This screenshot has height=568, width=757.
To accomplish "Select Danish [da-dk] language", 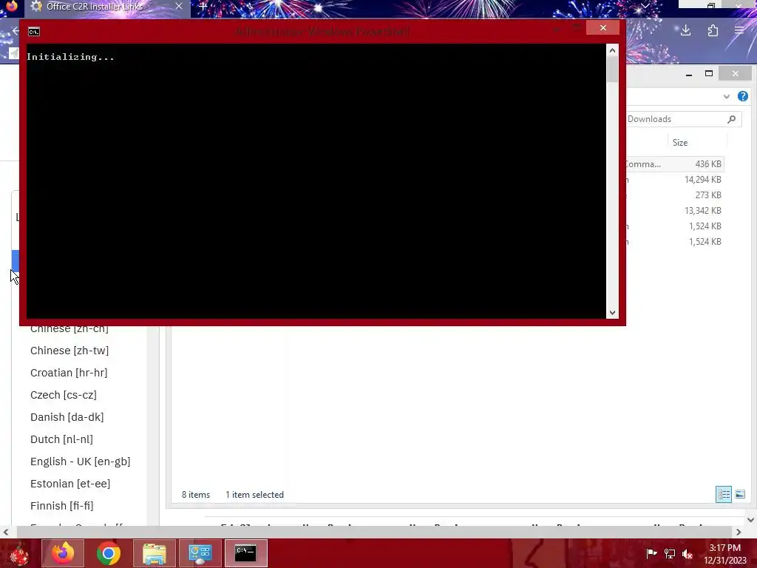I will 67,417.
